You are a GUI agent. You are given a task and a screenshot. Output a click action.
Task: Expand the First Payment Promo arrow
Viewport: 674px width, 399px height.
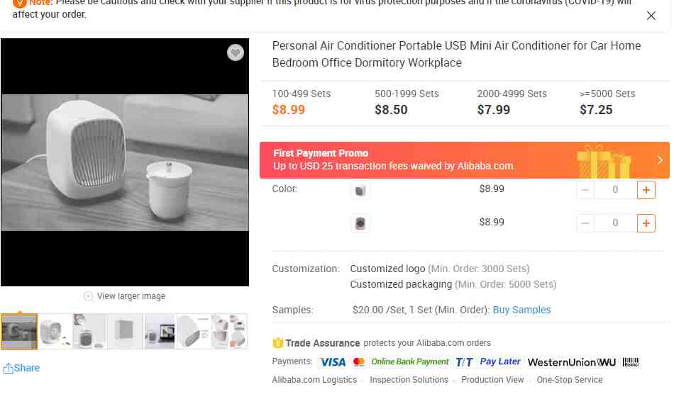661,160
